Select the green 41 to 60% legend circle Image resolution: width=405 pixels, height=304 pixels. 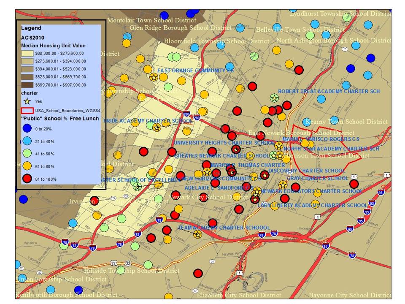tap(27, 154)
